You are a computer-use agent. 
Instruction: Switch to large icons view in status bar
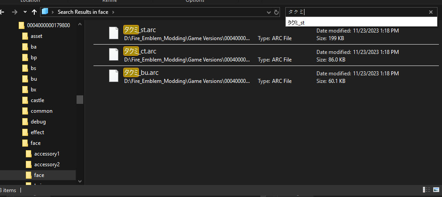435,190
